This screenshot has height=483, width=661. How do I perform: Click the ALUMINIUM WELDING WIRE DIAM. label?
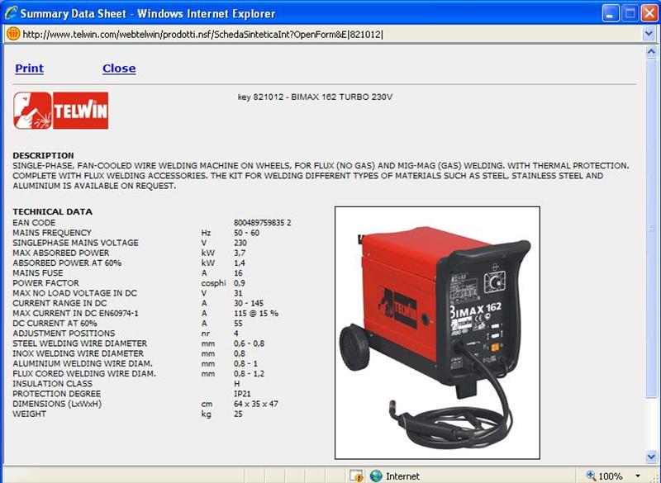(83, 364)
